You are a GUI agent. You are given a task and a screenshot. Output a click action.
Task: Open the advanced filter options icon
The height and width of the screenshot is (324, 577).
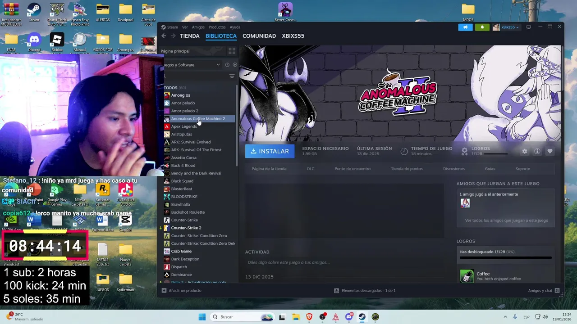pyautogui.click(x=232, y=76)
